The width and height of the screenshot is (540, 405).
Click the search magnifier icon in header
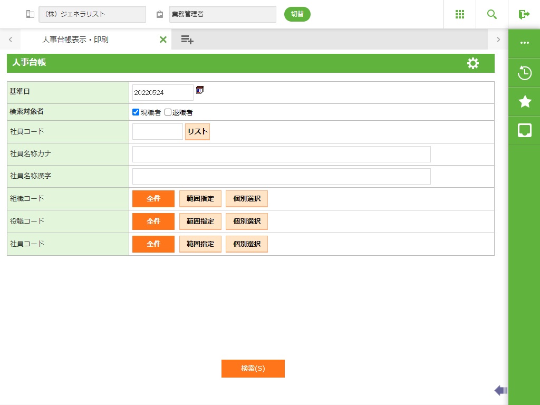[492, 14]
